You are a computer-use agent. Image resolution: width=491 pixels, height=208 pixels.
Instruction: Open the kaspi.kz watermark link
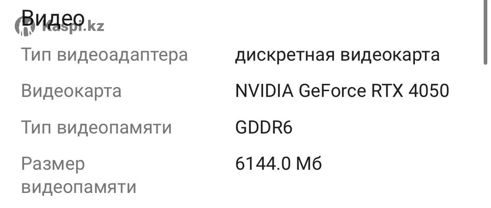[74, 27]
